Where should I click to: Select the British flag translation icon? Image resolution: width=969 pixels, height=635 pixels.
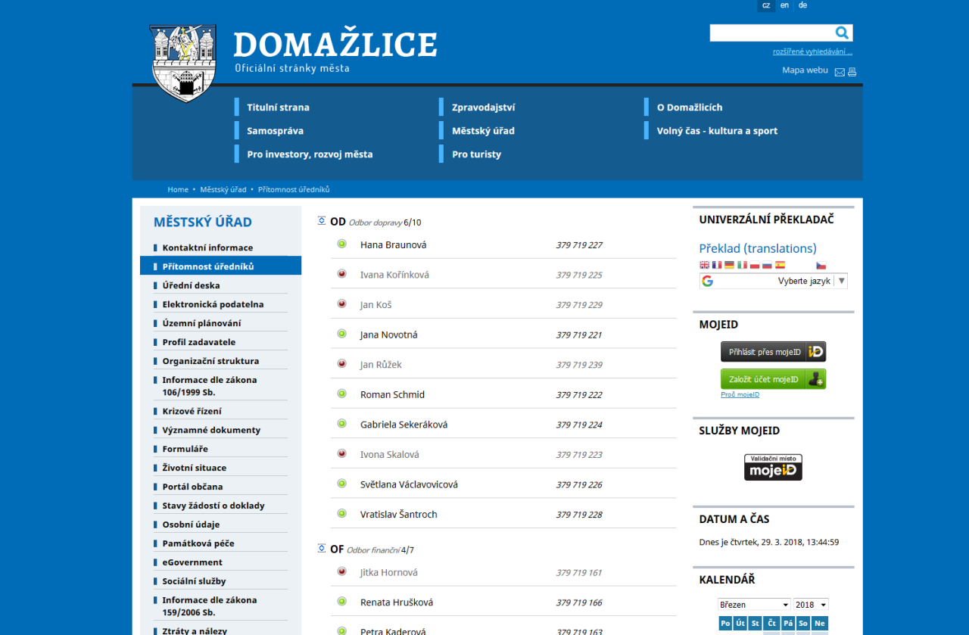tap(705, 266)
